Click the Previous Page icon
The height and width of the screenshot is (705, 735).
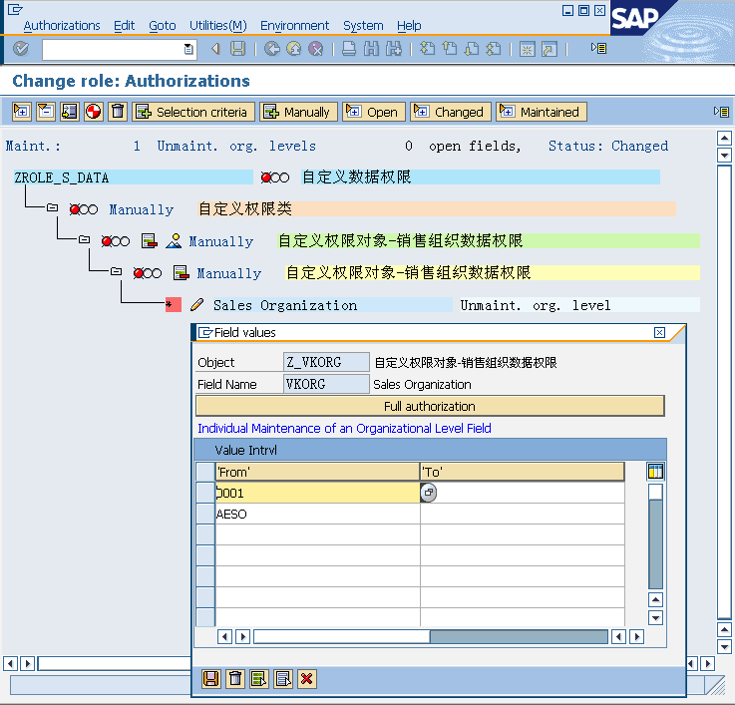(450, 49)
